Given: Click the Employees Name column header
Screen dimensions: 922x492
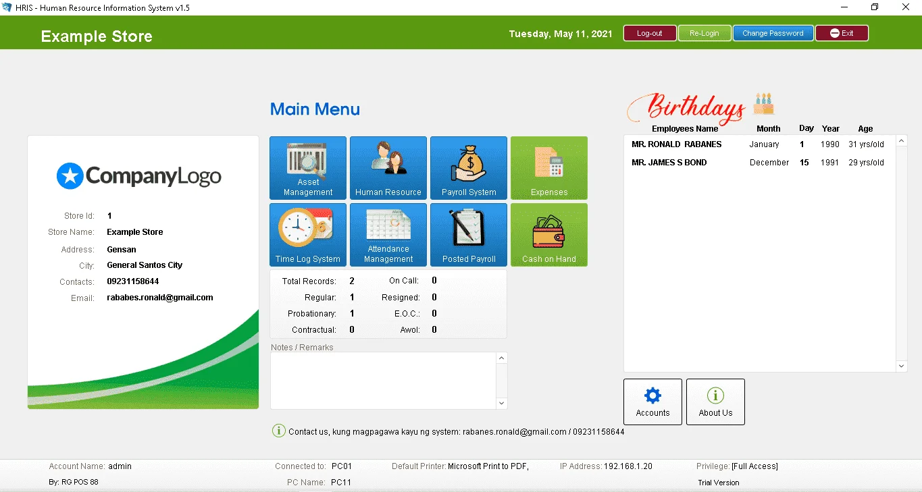Looking at the screenshot, I should point(685,129).
